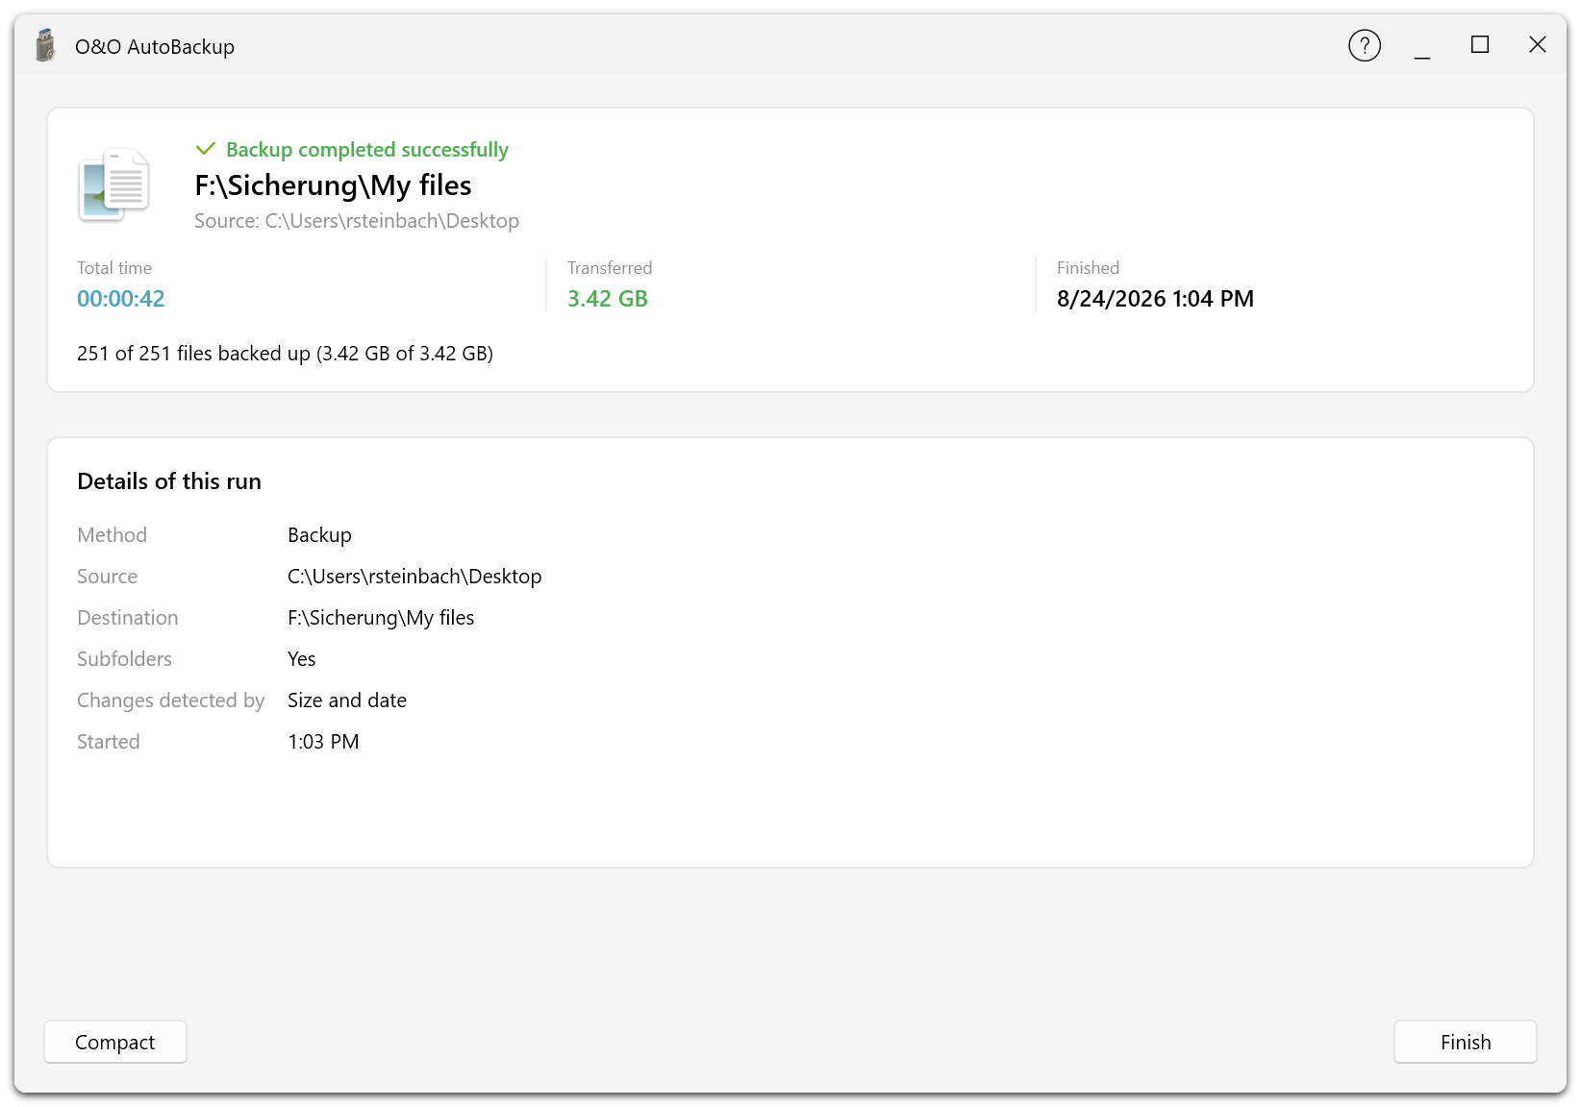Click 'Backup completed successfully' status text
Viewport: 1581px width, 1107px height.
366,150
